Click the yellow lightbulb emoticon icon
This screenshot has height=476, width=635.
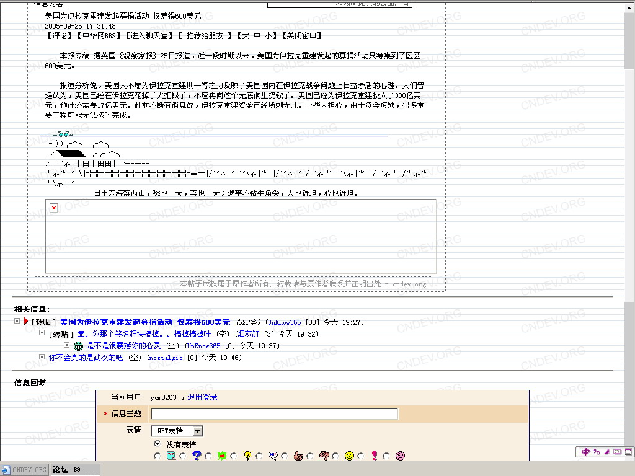tap(247, 456)
